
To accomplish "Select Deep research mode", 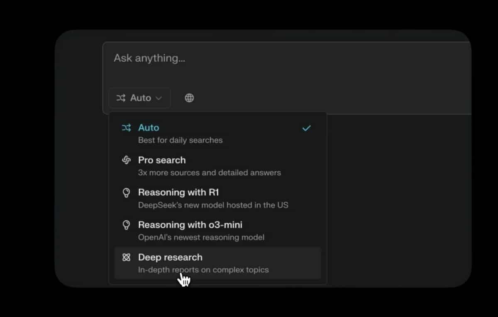I will click(170, 257).
